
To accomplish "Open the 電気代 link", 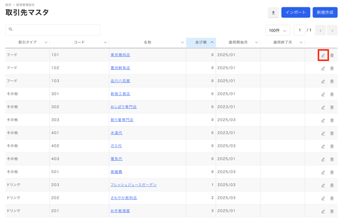I will coord(116,159).
